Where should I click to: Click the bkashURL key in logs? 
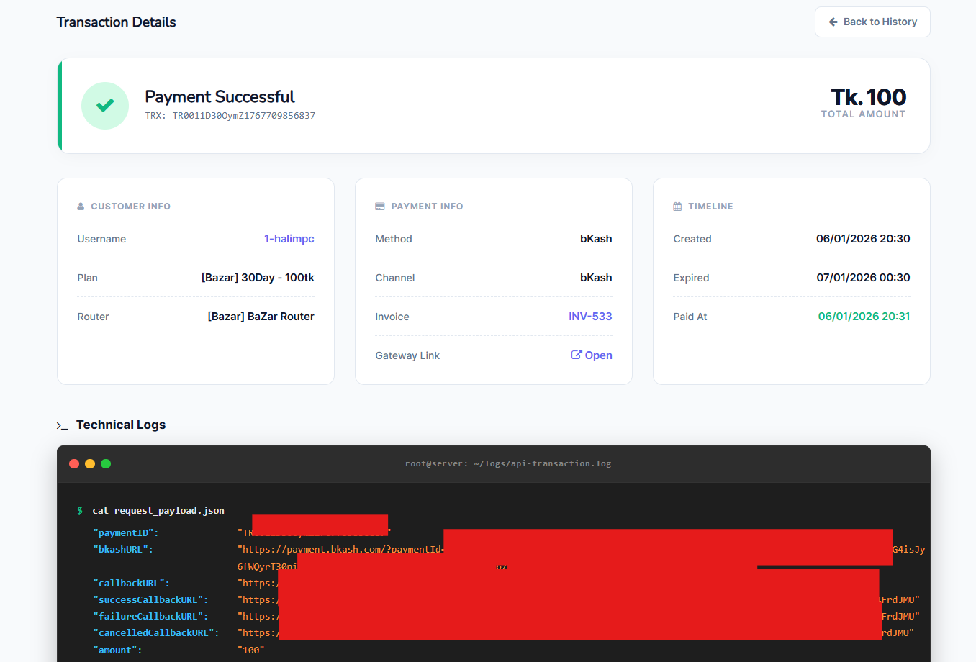point(123,550)
